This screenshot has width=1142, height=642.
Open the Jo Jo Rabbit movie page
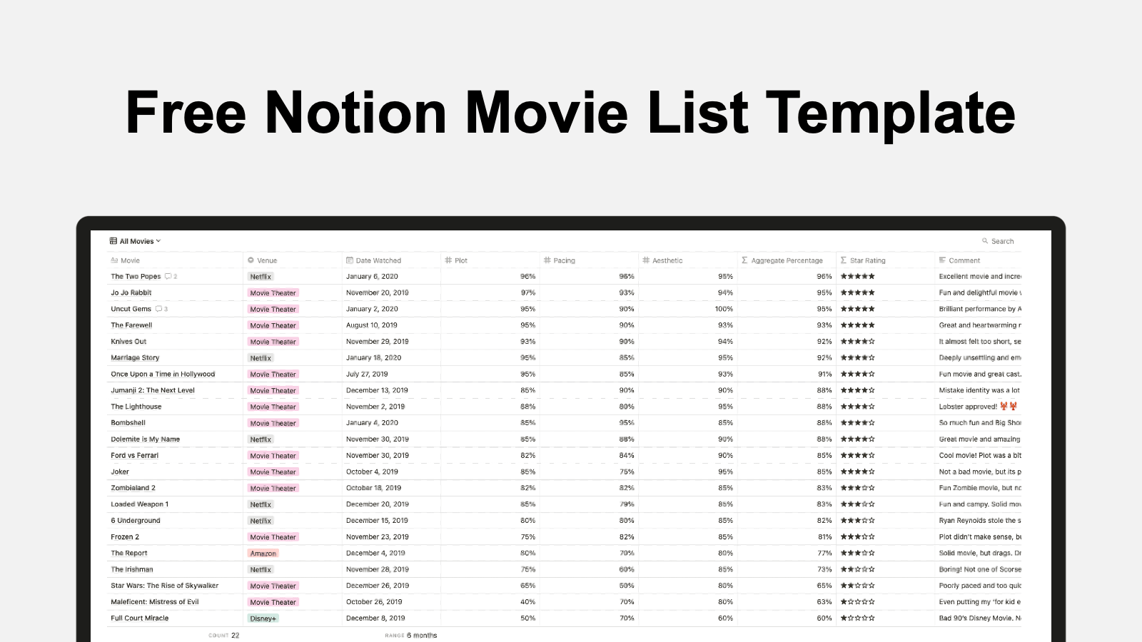coord(131,292)
